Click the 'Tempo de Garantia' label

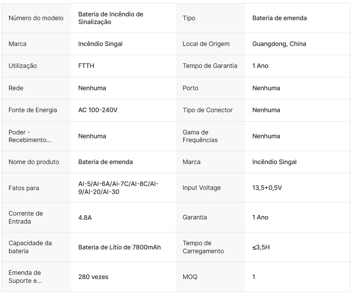point(210,66)
